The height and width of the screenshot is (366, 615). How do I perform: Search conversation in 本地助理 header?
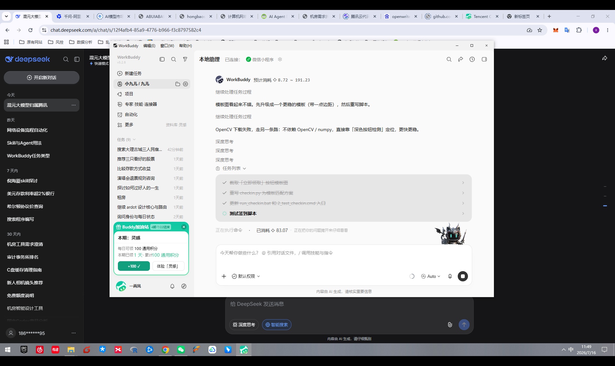(x=449, y=59)
